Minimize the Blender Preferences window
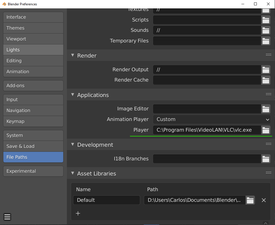 243,4
